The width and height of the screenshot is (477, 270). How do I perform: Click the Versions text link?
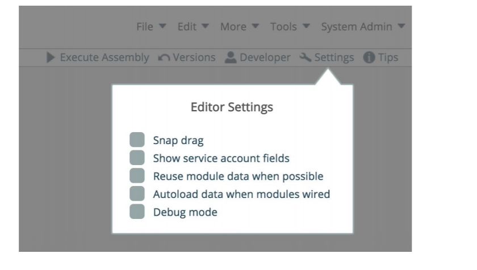[194, 57]
